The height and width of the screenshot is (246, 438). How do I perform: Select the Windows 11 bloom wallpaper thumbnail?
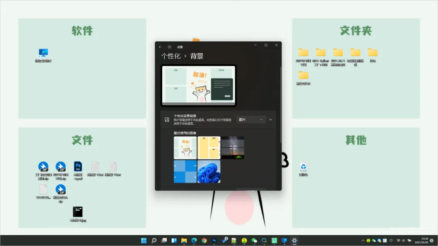pos(209,172)
